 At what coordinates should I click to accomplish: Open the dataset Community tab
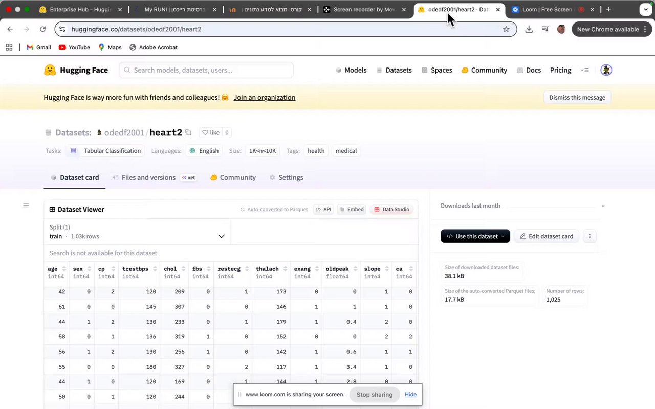[233, 177]
